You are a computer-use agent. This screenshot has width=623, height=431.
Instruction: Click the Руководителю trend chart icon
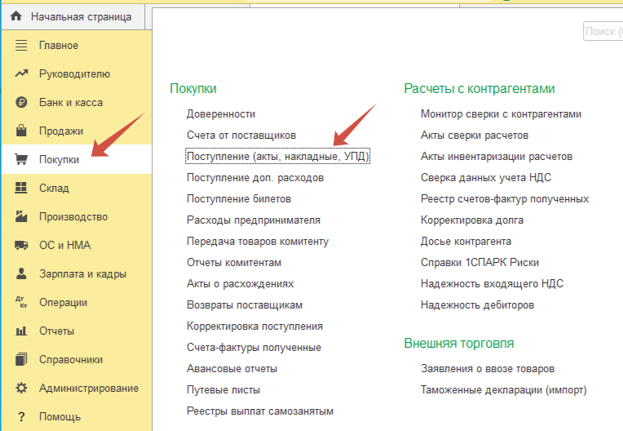(x=22, y=74)
